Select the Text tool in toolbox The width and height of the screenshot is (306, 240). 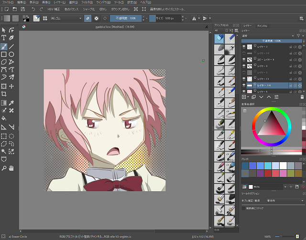[4, 38]
